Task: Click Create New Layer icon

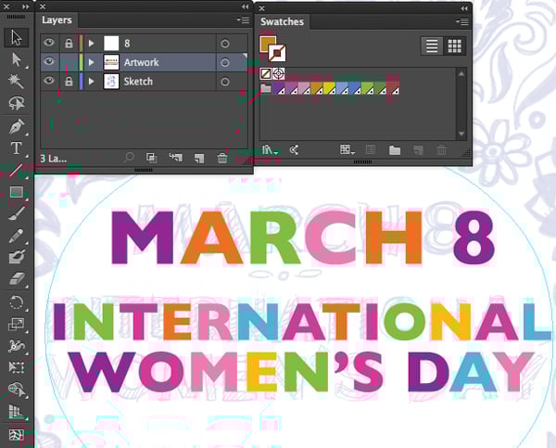Action: pos(198,159)
